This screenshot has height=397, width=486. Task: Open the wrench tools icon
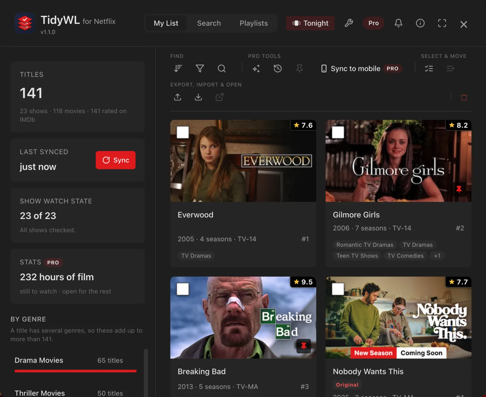[349, 23]
